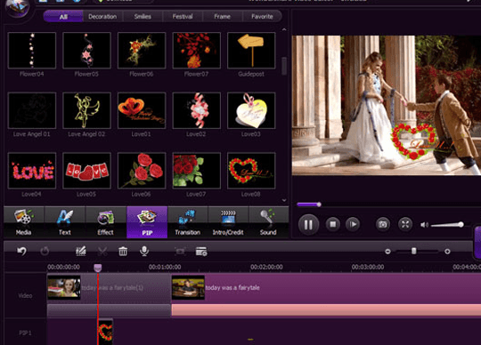The height and width of the screenshot is (345, 481).
Task: Select the Love07 thumbnail
Action: click(197, 171)
